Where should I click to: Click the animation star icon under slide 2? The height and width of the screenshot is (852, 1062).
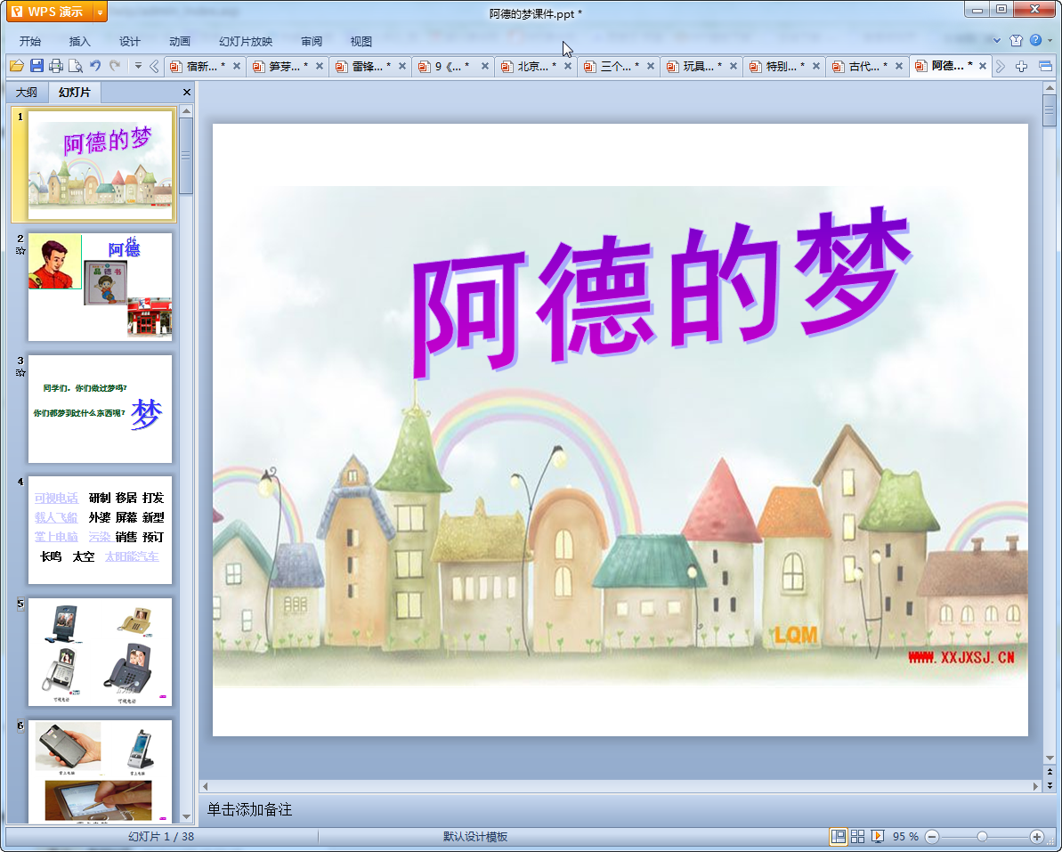20,250
